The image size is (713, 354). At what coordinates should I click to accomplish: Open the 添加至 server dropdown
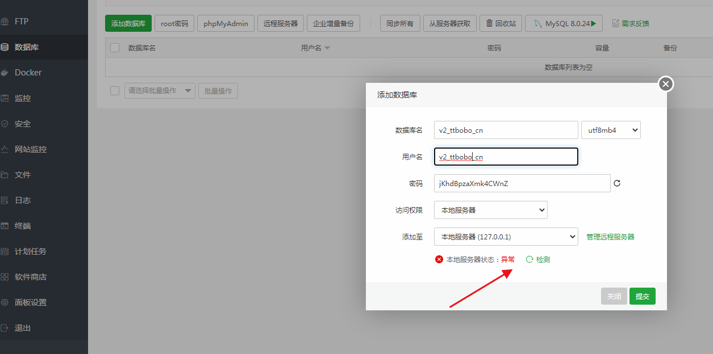(506, 237)
